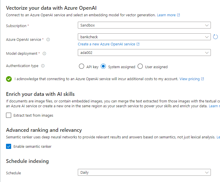
Task: Open Create a new Azure OpenAI service link
Action: click(x=106, y=44)
